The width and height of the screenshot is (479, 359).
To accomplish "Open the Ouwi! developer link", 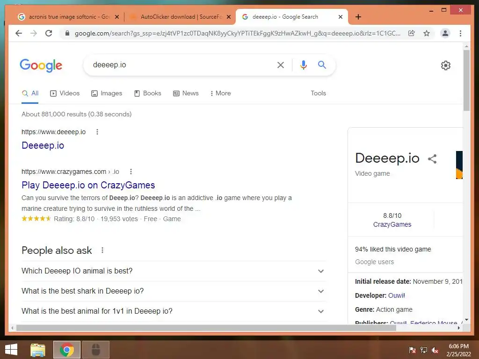I will [397, 296].
